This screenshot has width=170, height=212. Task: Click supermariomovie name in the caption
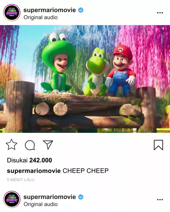(34, 171)
